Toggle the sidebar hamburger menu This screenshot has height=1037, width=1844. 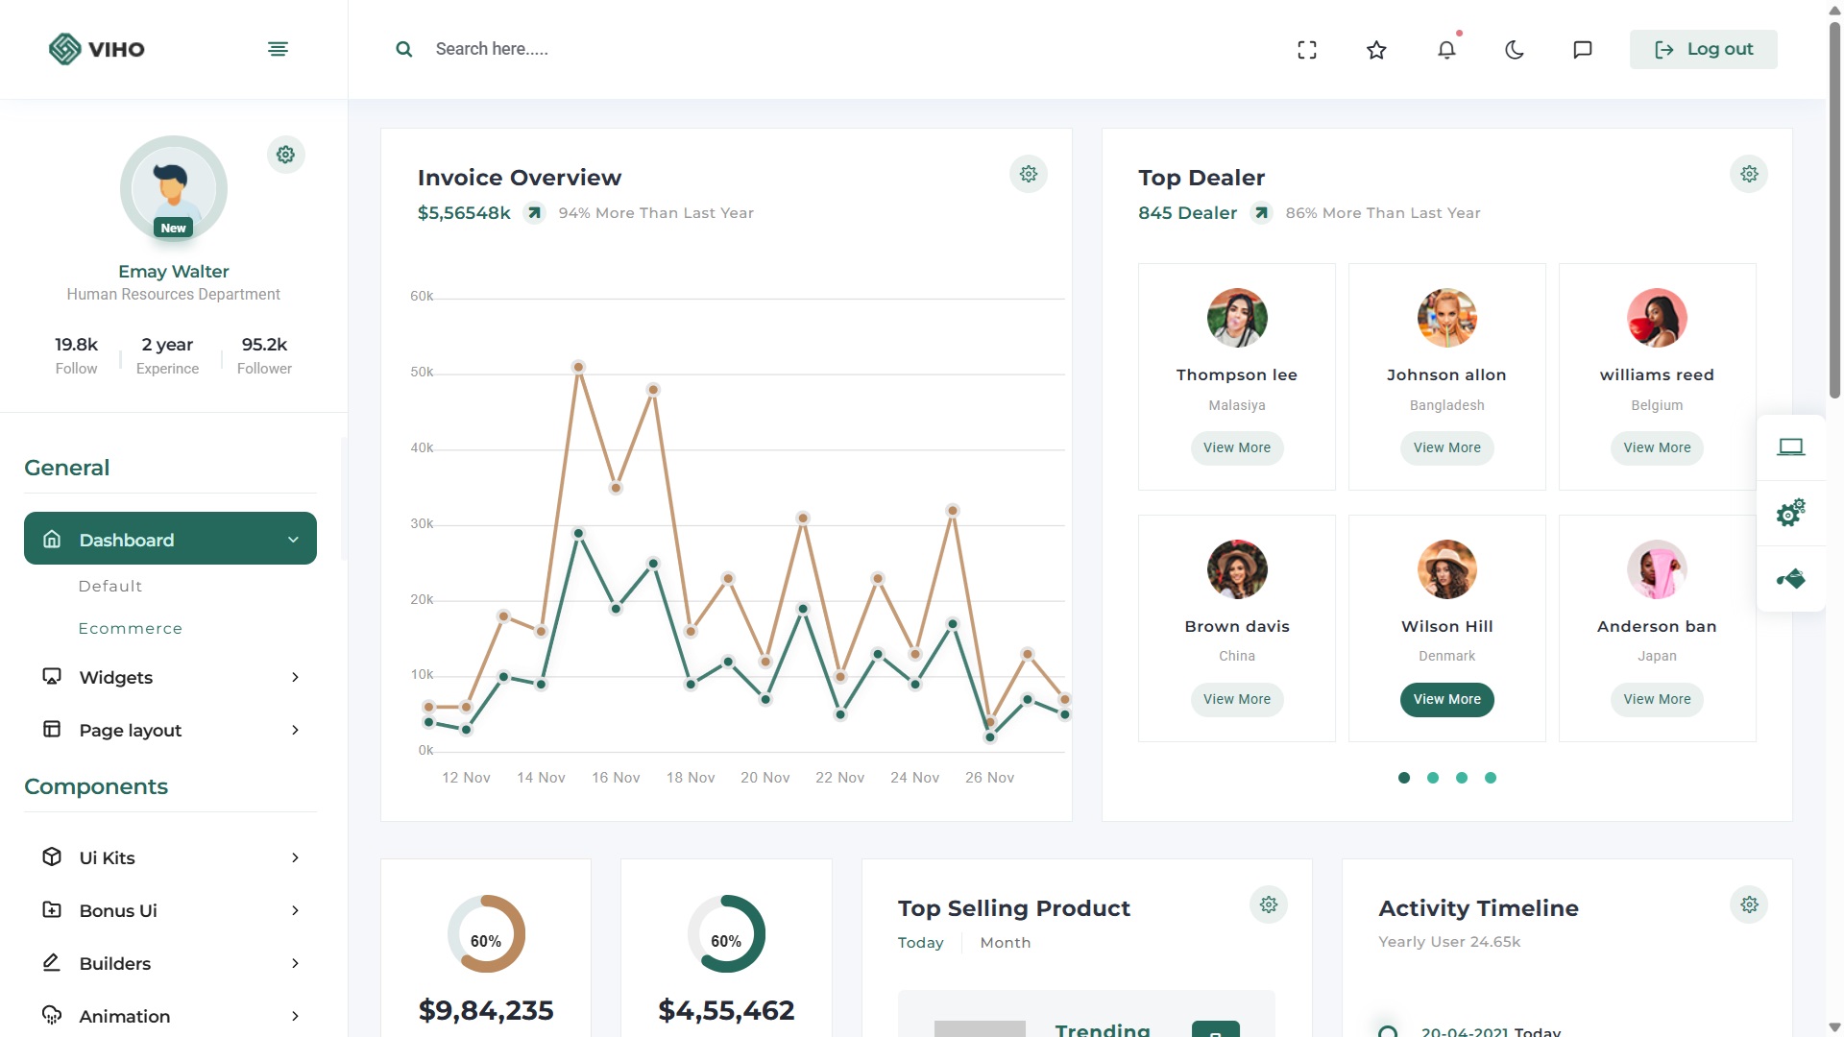coord(278,49)
